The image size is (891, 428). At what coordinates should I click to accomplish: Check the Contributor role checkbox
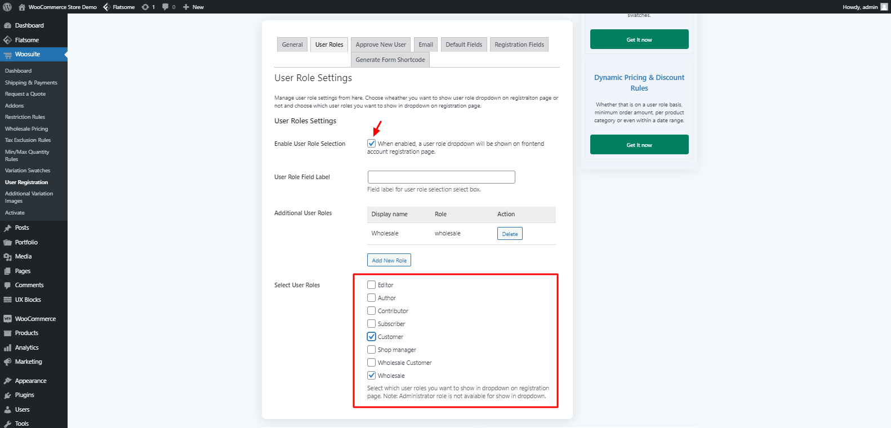coord(372,311)
